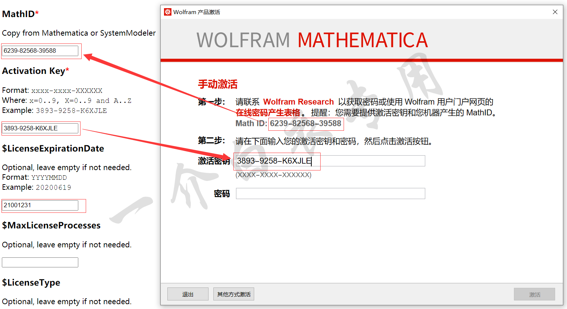Open the 在线密码产生表格 link

268,113
